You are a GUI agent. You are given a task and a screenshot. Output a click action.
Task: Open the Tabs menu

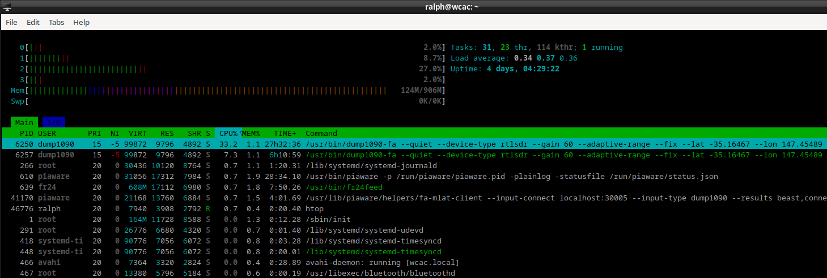[56, 23]
